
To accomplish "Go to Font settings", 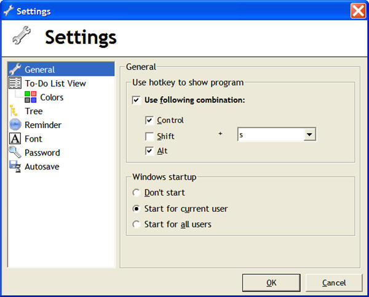I will tap(33, 139).
